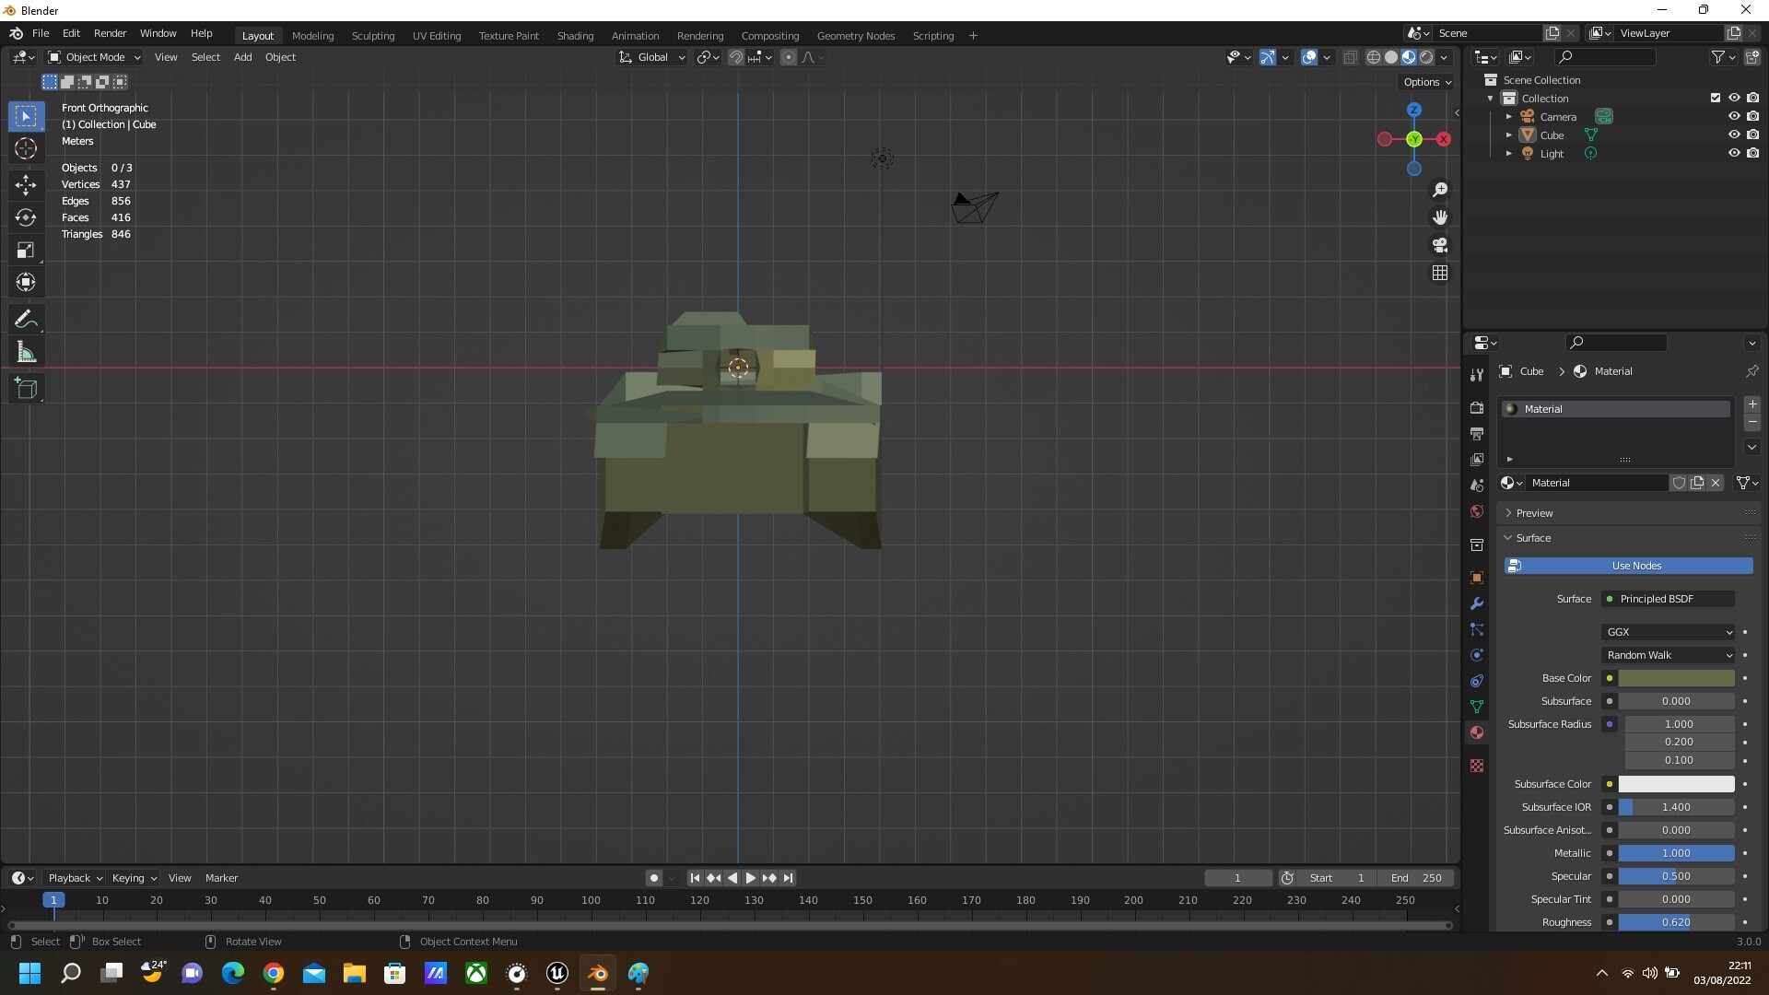
Task: Open the Add Cube tool
Action: point(26,388)
